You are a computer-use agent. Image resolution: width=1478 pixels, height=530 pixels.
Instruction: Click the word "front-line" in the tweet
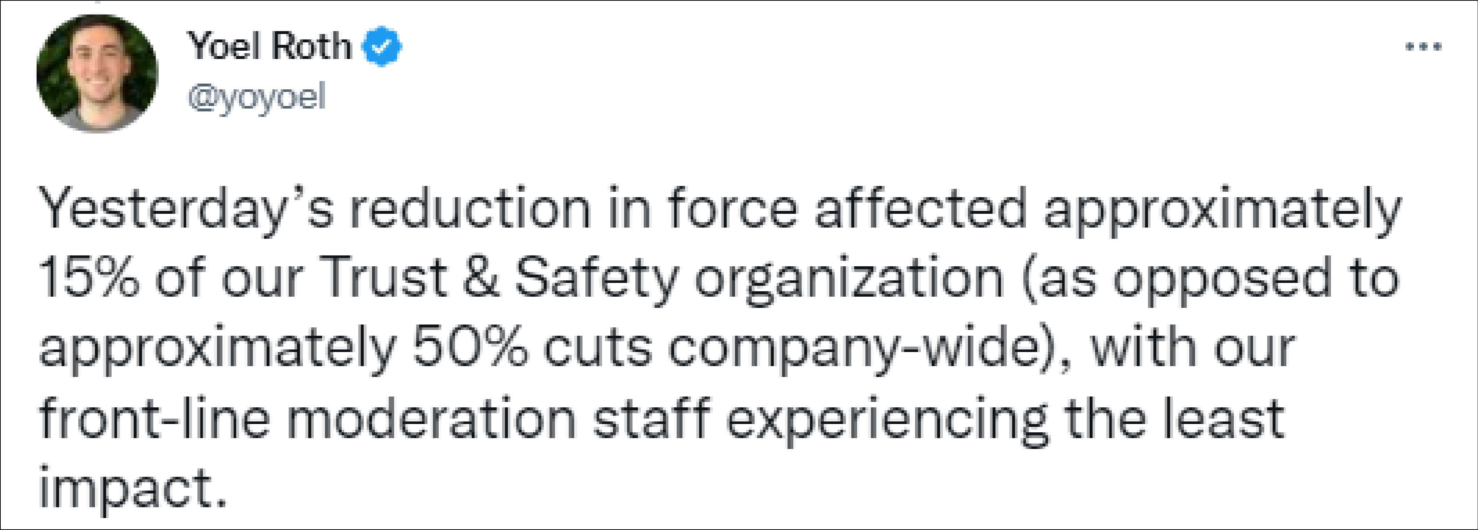pyautogui.click(x=154, y=418)
